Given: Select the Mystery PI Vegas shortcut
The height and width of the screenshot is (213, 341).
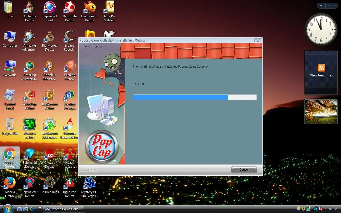Looking at the screenshot, I should (x=90, y=187).
